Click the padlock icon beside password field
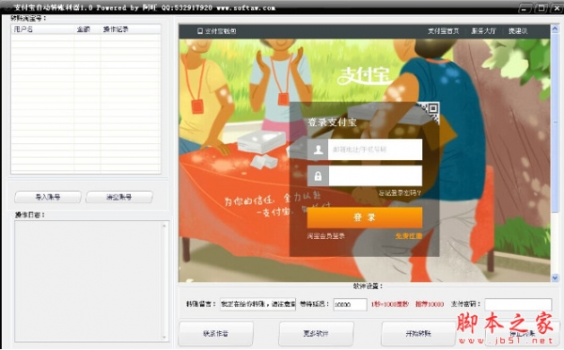This screenshot has height=350, width=564. click(x=318, y=176)
